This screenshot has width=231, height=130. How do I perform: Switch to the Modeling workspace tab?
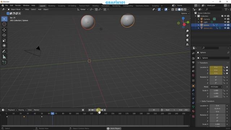pyautogui.click(x=52, y=6)
